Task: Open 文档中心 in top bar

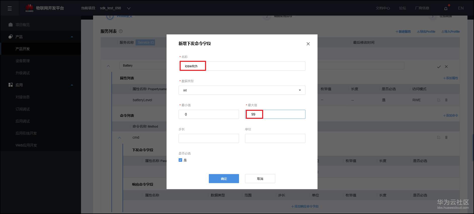Action: tap(383, 8)
